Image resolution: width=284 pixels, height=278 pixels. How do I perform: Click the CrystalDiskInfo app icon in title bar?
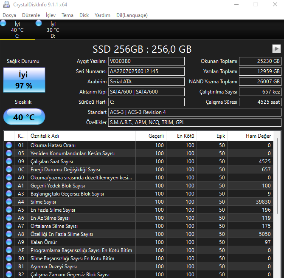pyautogui.click(x=6, y=4)
